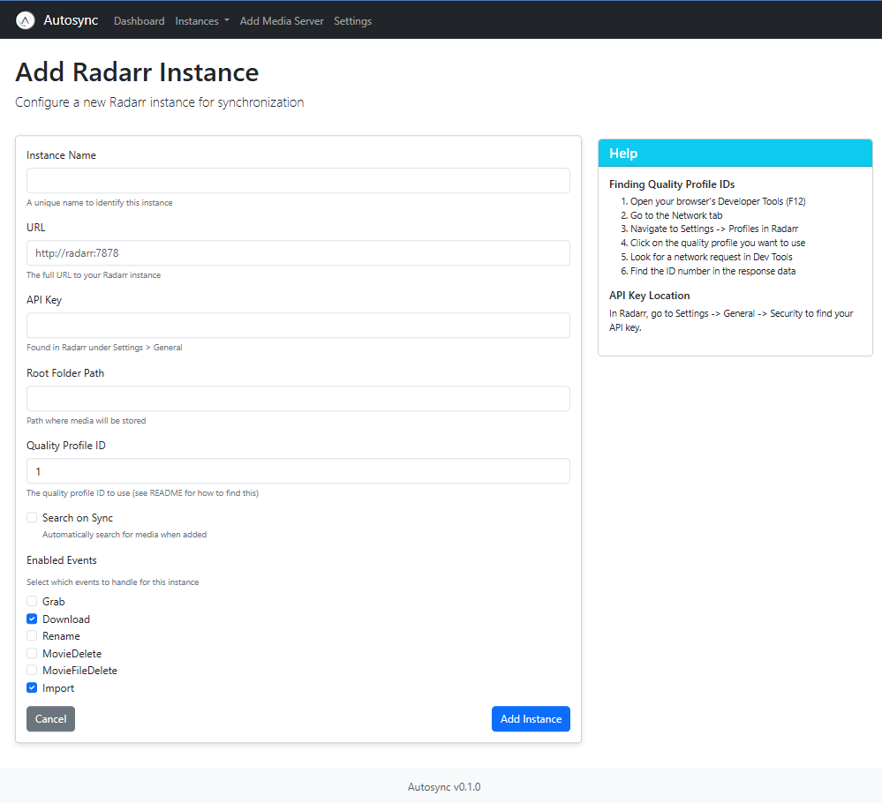Enable the MovieDelete event checkbox
The width and height of the screenshot is (882, 803).
32,653
